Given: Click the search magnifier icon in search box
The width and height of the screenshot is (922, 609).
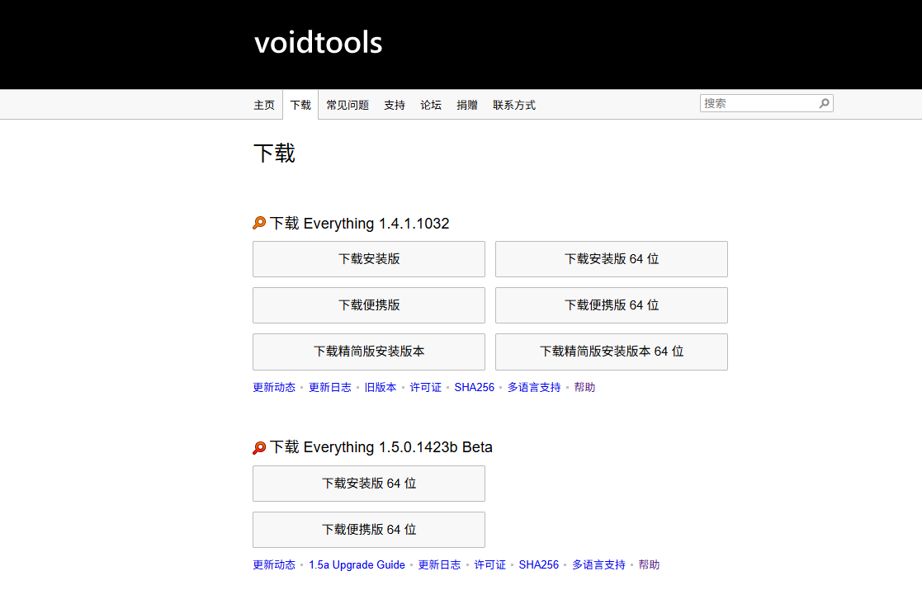Looking at the screenshot, I should coord(825,103).
